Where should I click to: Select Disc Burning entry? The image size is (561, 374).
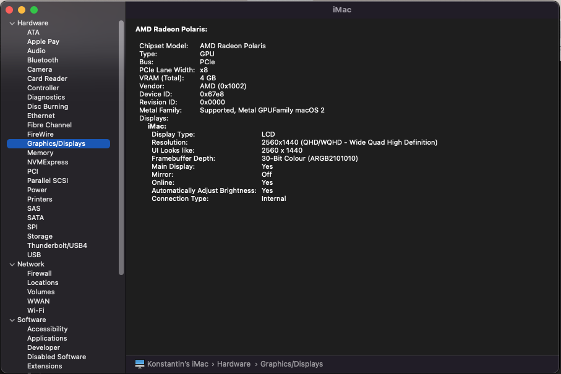pyautogui.click(x=48, y=106)
